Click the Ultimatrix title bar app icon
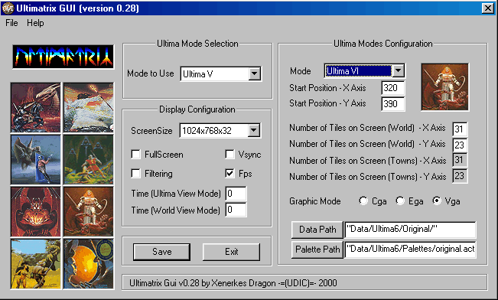 click(x=8, y=8)
